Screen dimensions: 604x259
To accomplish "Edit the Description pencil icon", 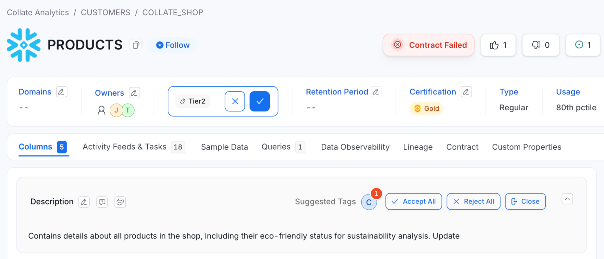I will click(84, 202).
